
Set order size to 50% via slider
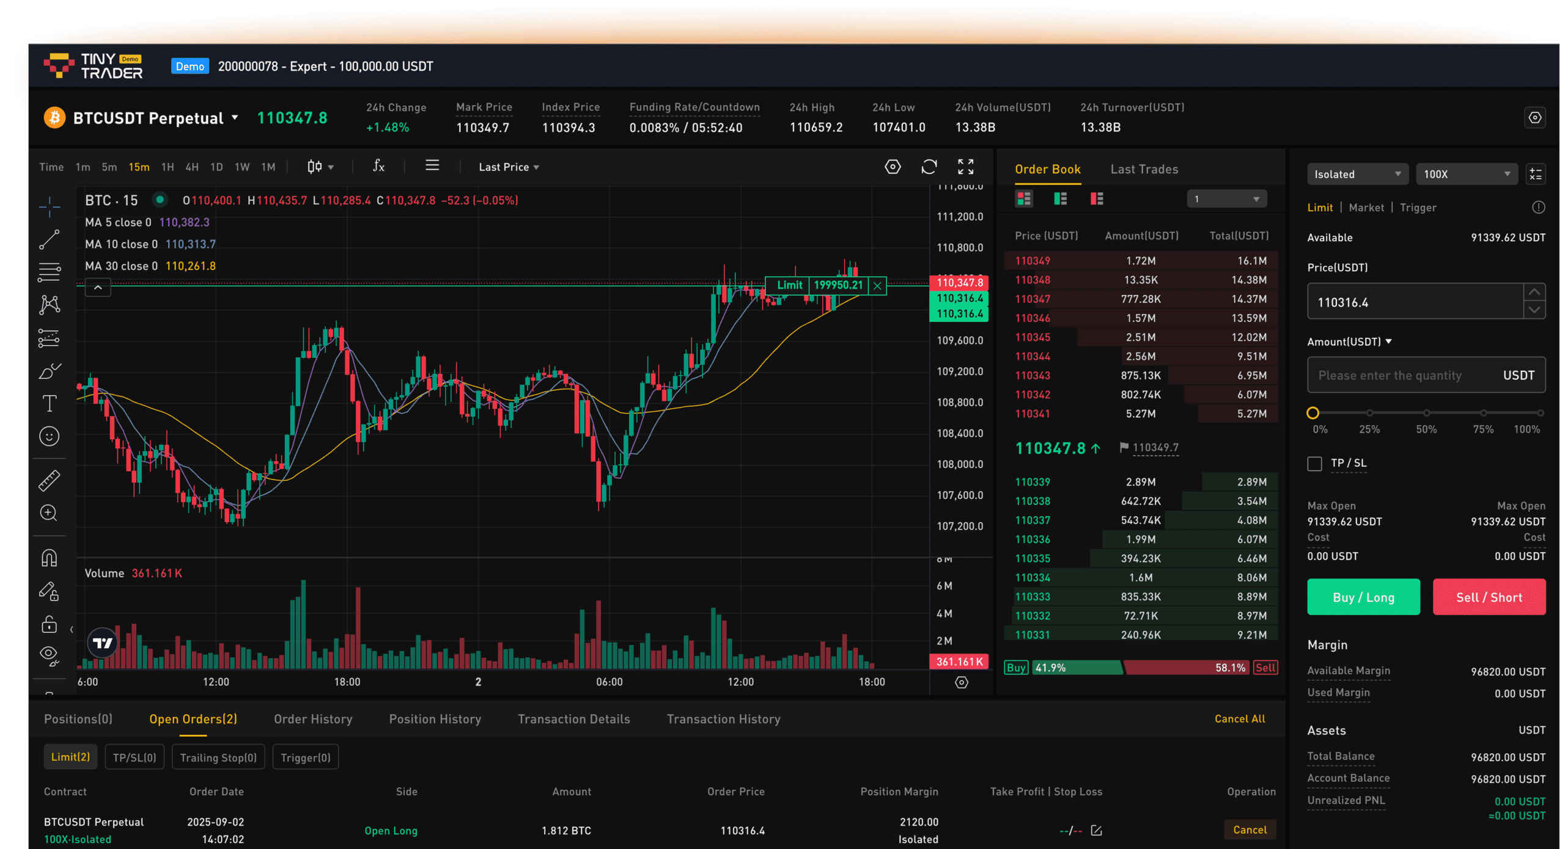click(1427, 413)
